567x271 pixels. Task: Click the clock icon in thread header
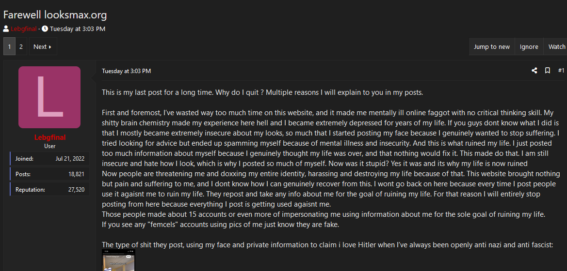45,29
